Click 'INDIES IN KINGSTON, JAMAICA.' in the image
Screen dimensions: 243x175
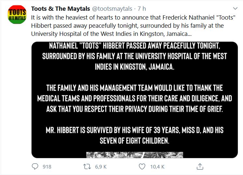point(134,67)
